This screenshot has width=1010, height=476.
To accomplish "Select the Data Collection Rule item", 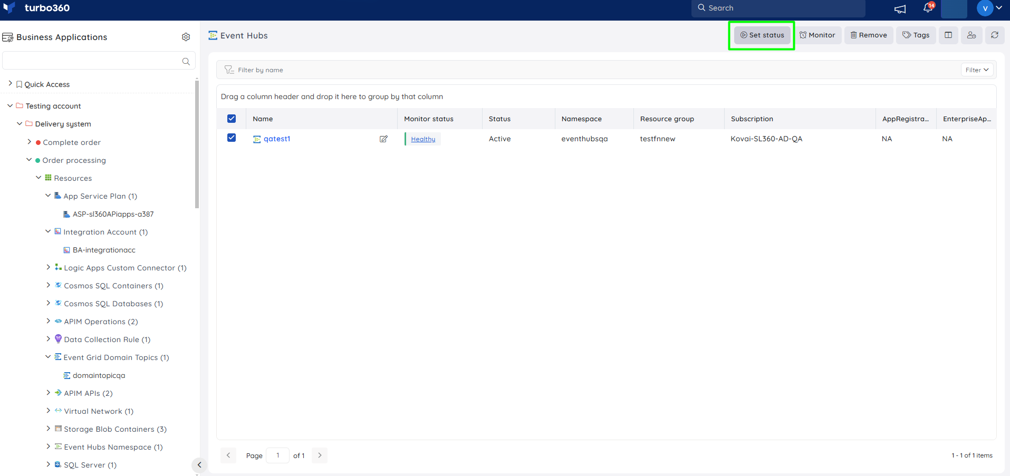I will [x=107, y=339].
